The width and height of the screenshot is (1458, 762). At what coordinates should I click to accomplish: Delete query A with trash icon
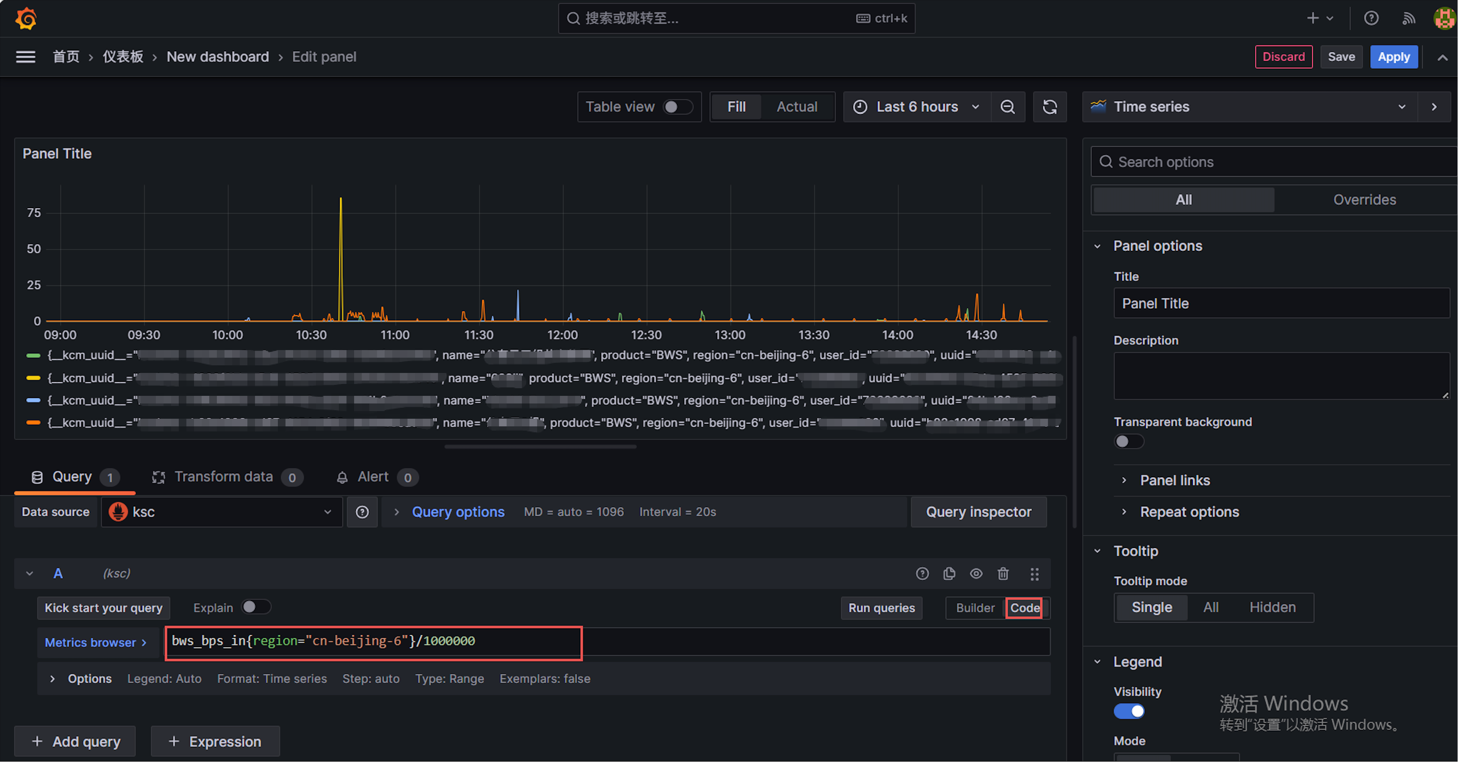[1003, 573]
